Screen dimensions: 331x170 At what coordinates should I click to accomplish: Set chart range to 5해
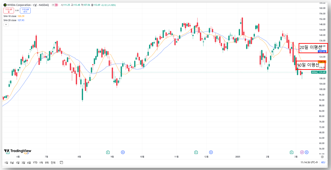point(47,162)
